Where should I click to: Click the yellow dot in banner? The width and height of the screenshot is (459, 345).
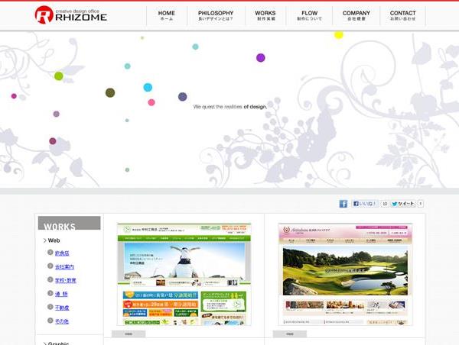[x=339, y=35]
